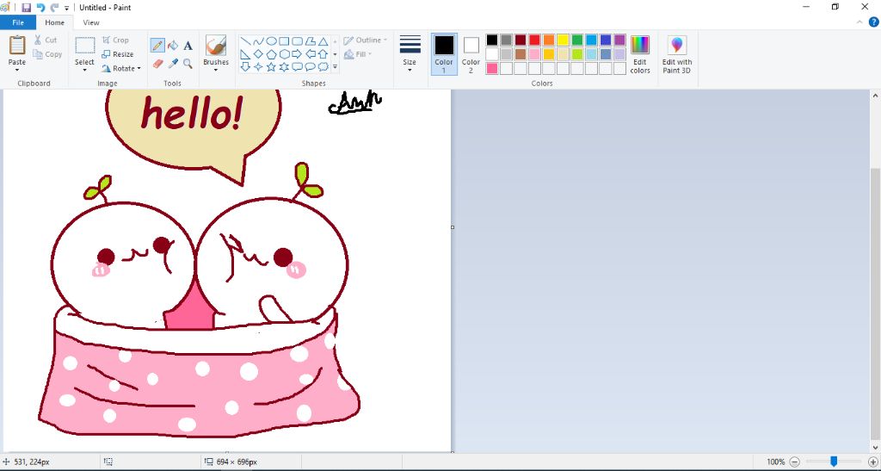This screenshot has width=881, height=471.
Task: Click Edit colors button
Action: click(x=640, y=54)
